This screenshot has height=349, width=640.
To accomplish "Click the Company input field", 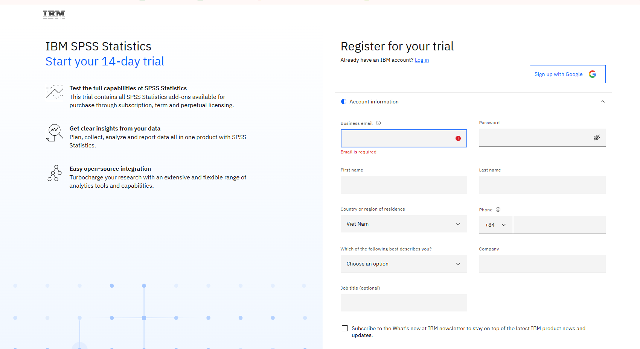I will tap(542, 264).
